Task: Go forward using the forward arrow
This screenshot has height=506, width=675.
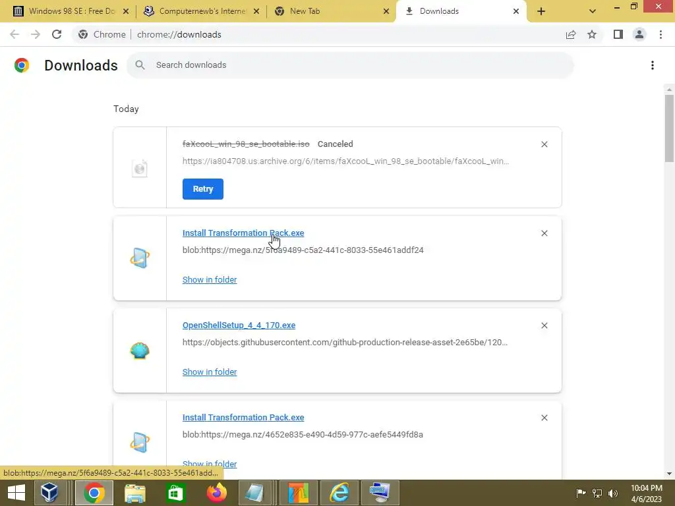Action: [36, 34]
